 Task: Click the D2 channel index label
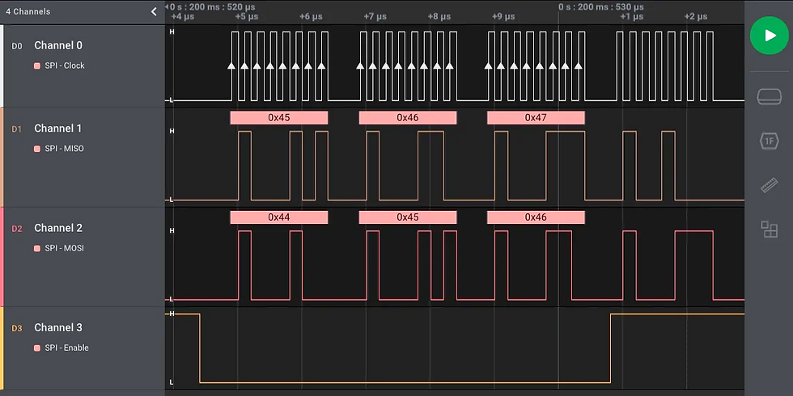(17, 228)
